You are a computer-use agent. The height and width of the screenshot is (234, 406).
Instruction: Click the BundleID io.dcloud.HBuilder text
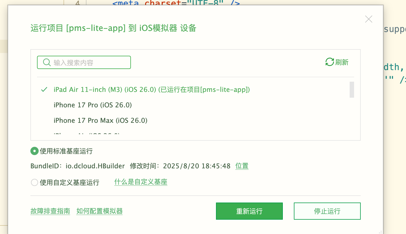(78, 166)
